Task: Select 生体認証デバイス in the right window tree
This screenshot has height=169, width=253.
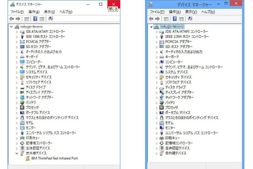Action: click(177, 148)
